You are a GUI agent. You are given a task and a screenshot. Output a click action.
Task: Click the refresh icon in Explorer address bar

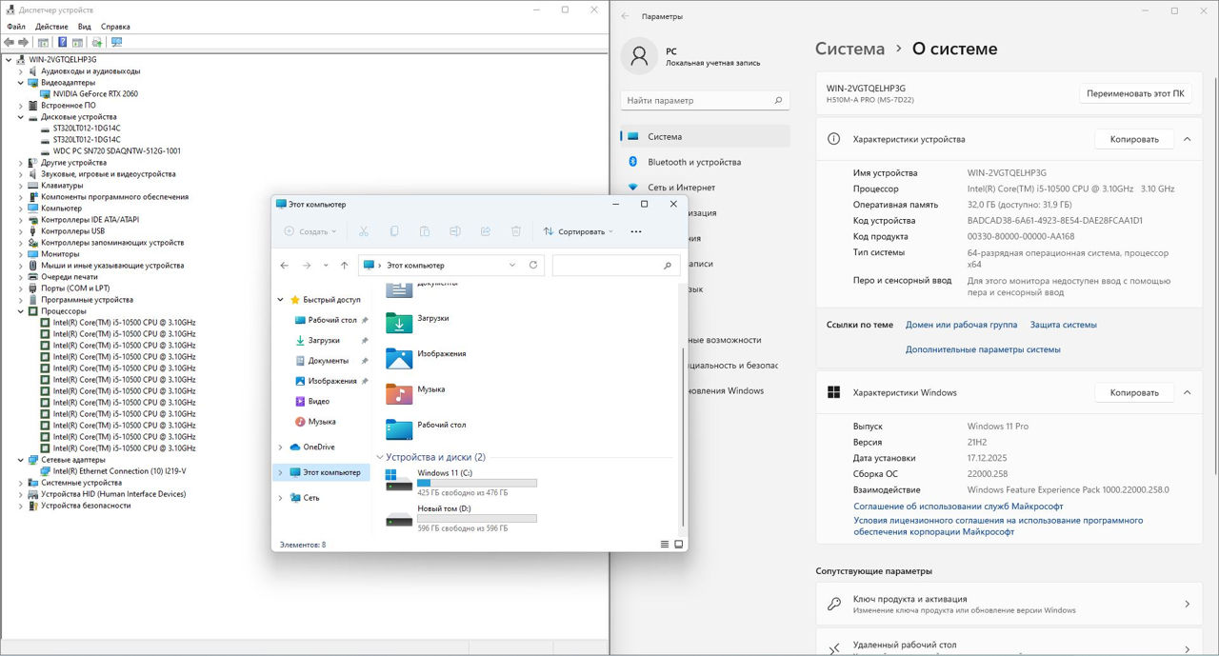point(533,265)
